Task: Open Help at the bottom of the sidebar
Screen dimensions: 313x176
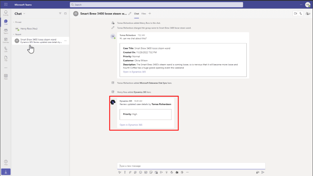Action: 6,162
